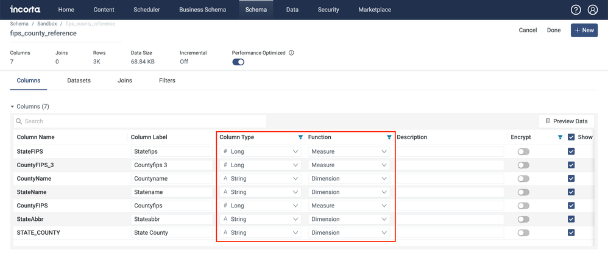Open Function dropdown for CountyName
The width and height of the screenshot is (608, 255).
pyautogui.click(x=349, y=179)
